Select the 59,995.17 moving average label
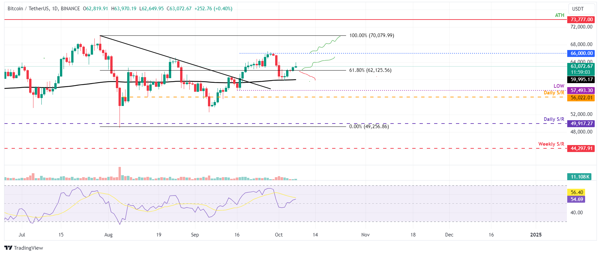The image size is (601, 255). tap(581, 79)
